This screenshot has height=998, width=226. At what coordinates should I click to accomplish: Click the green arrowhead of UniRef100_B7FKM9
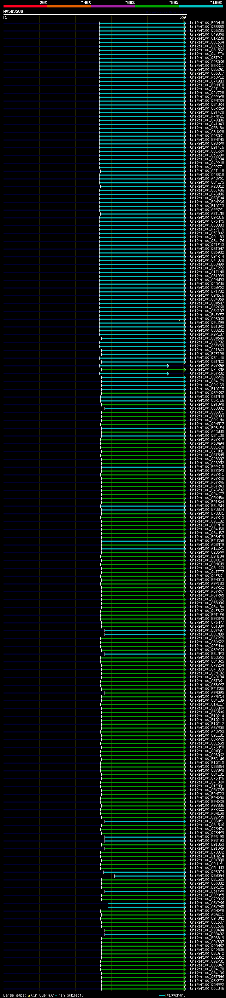(x=185, y=370)
